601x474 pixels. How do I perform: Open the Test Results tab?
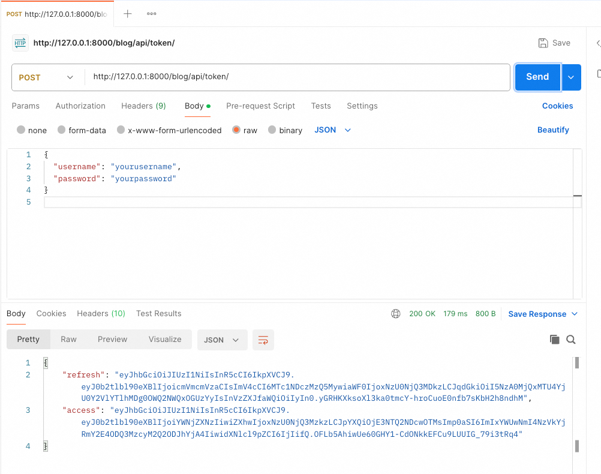tap(159, 314)
